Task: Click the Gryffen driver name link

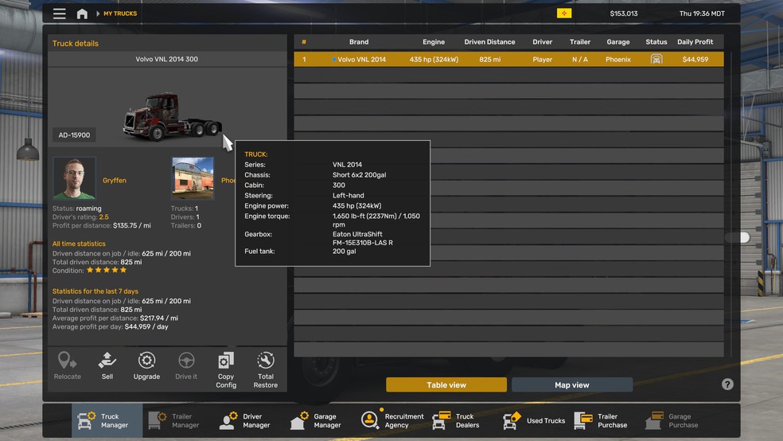Action: tap(115, 180)
